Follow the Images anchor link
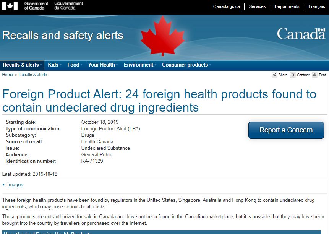The width and height of the screenshot is (329, 234). (15, 184)
